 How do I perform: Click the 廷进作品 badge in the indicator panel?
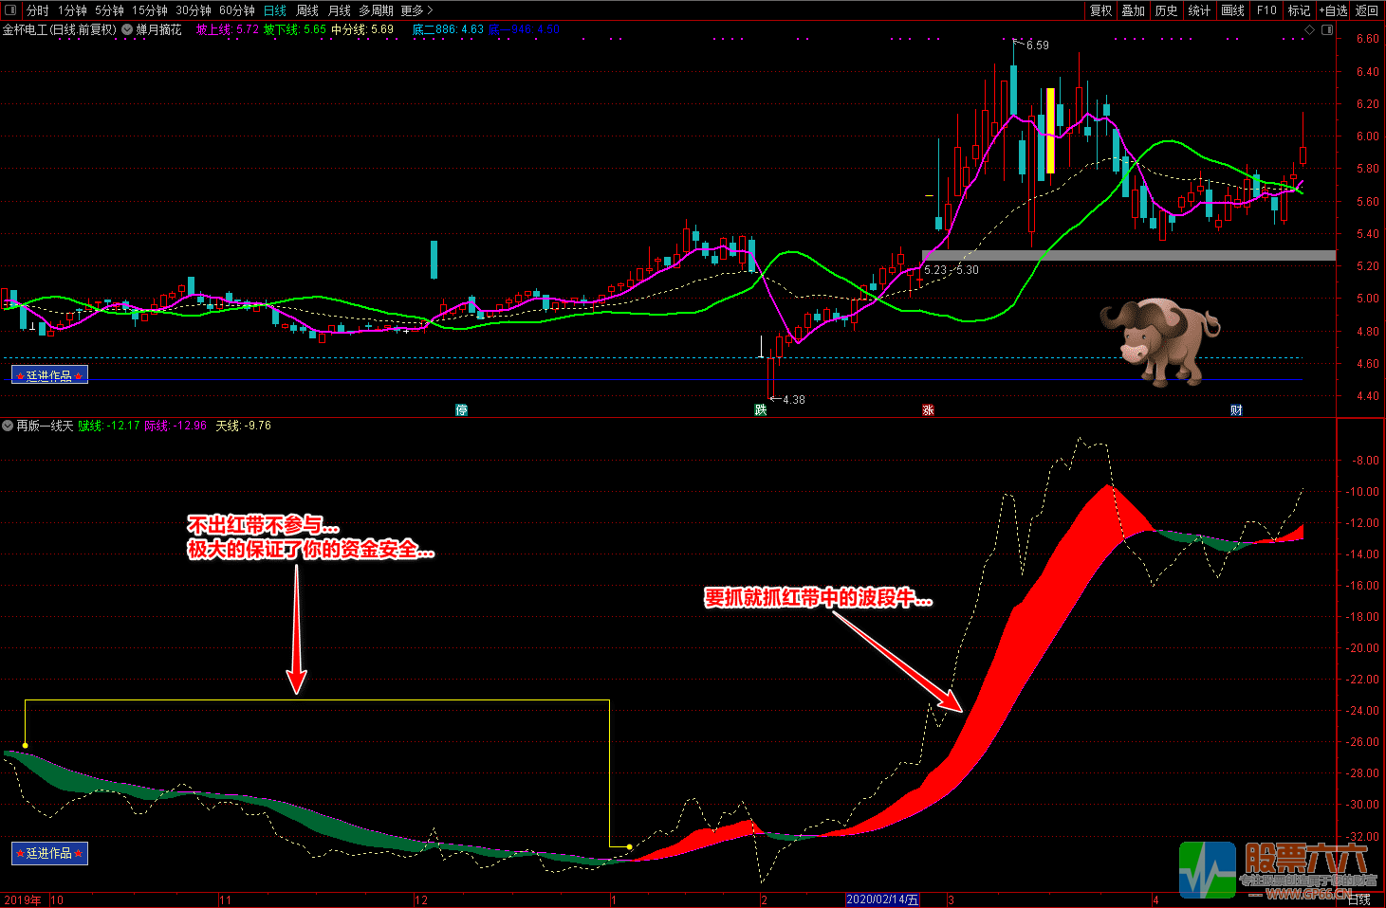click(49, 853)
